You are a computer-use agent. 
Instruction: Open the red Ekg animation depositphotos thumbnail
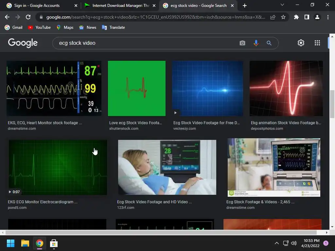coord(286,88)
